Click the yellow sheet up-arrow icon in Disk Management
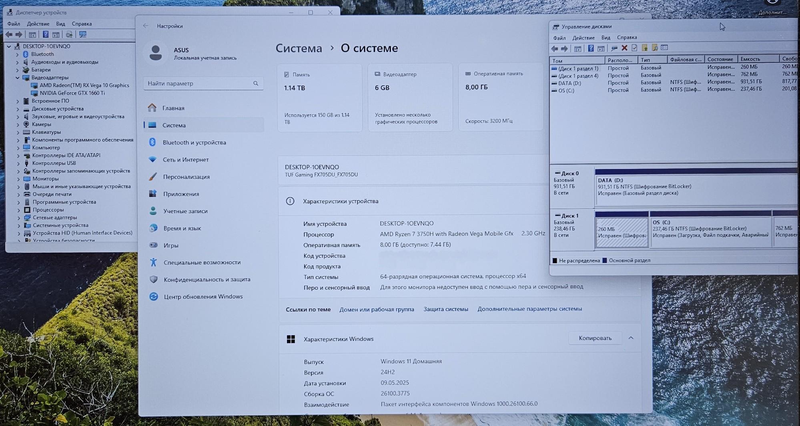Image resolution: width=800 pixels, height=426 pixels. (x=645, y=48)
